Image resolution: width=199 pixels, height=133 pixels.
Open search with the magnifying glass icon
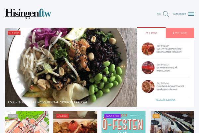[x=166, y=14]
